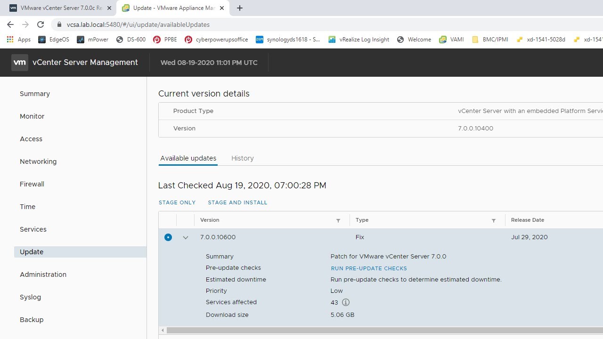Open the synologyds1618 bookmark
Image resolution: width=603 pixels, height=339 pixels.
(x=288, y=40)
